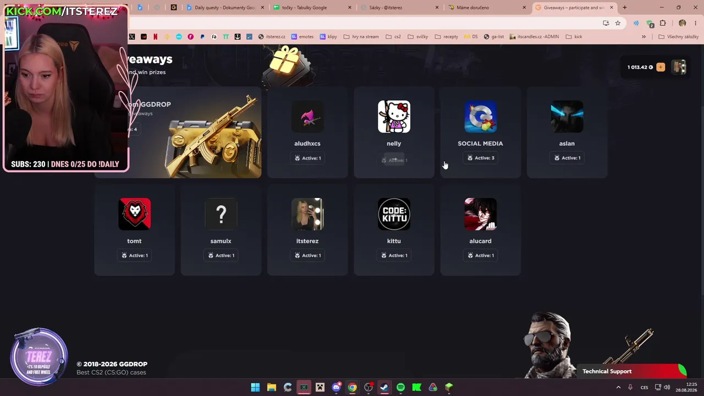704x396 pixels.
Task: Expand the svíčky bookmark folder
Action: (x=417, y=37)
